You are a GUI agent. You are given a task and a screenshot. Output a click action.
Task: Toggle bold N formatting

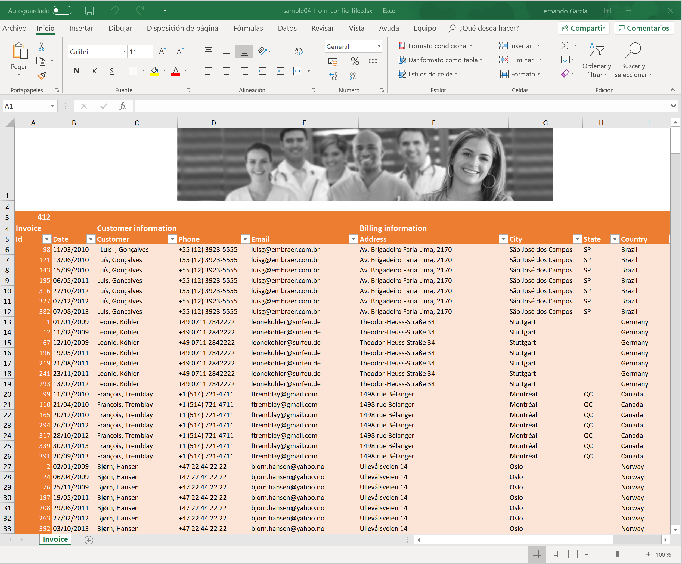click(77, 71)
